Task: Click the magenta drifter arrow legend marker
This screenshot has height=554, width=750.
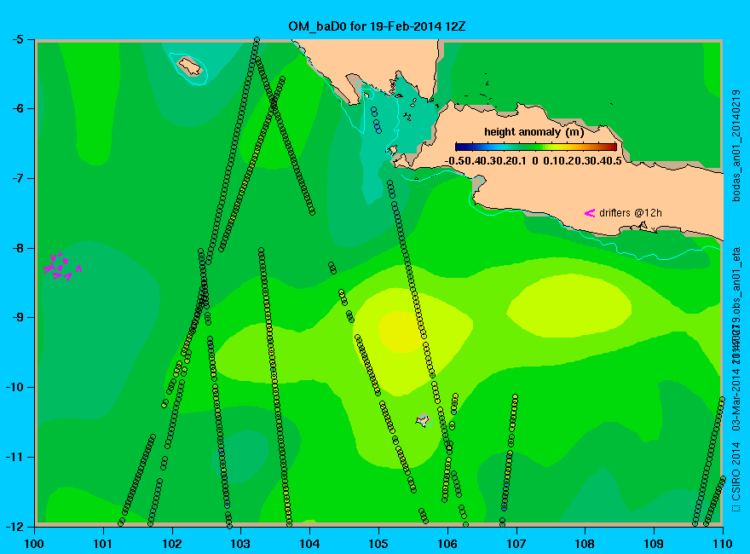Action: pos(590,213)
